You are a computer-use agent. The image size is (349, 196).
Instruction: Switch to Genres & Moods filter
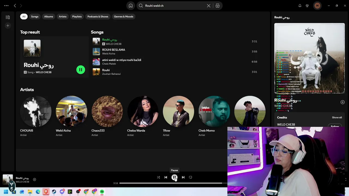click(x=124, y=17)
